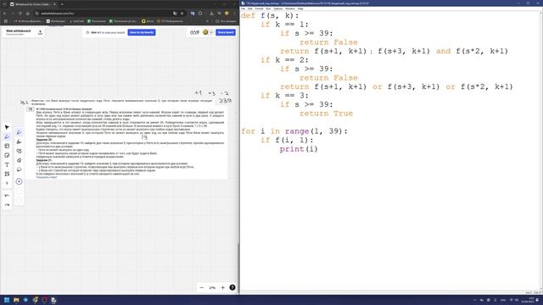
Task: Click 'def f(s, k):' line in editor
Action: 270,15
